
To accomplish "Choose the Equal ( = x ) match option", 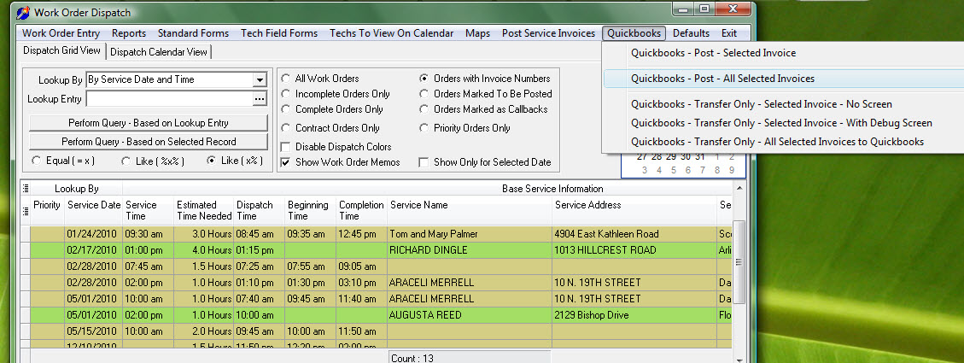I will click(36, 161).
